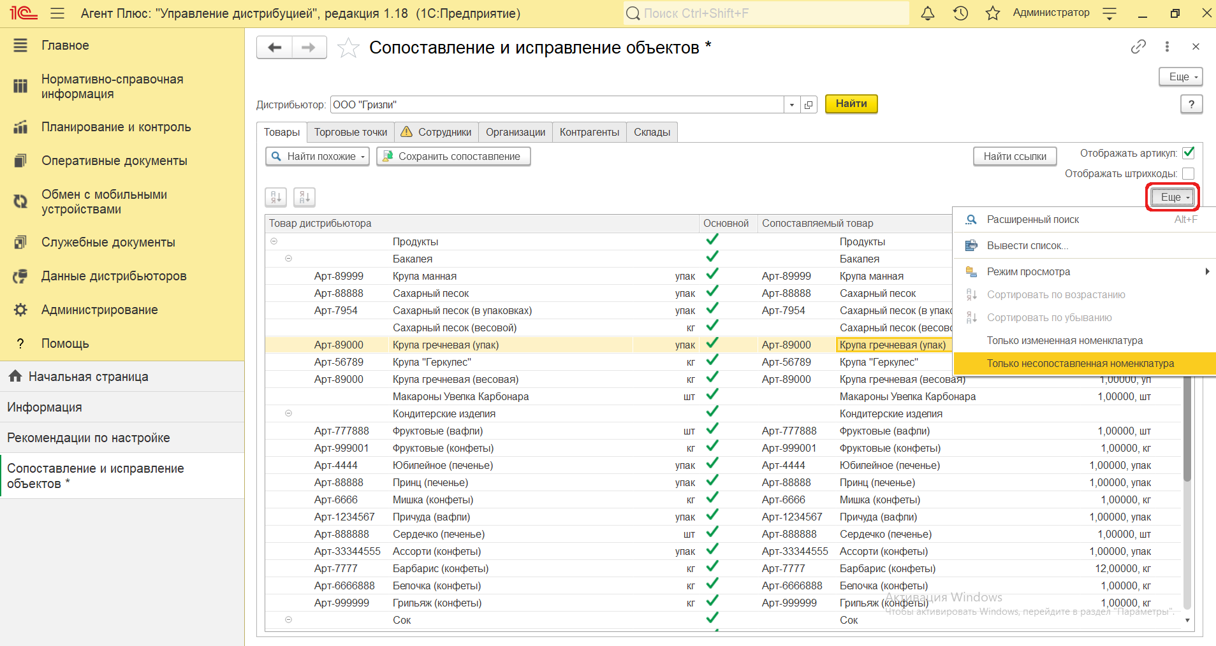Collapse the Продукты group

(274, 241)
